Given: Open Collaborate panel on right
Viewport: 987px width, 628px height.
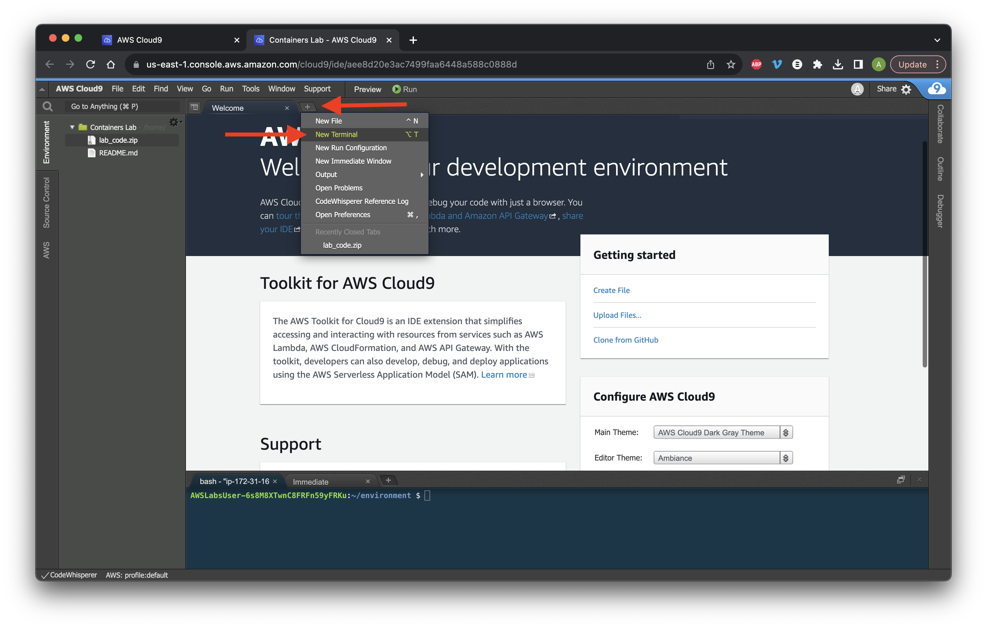Looking at the screenshot, I should [x=940, y=124].
